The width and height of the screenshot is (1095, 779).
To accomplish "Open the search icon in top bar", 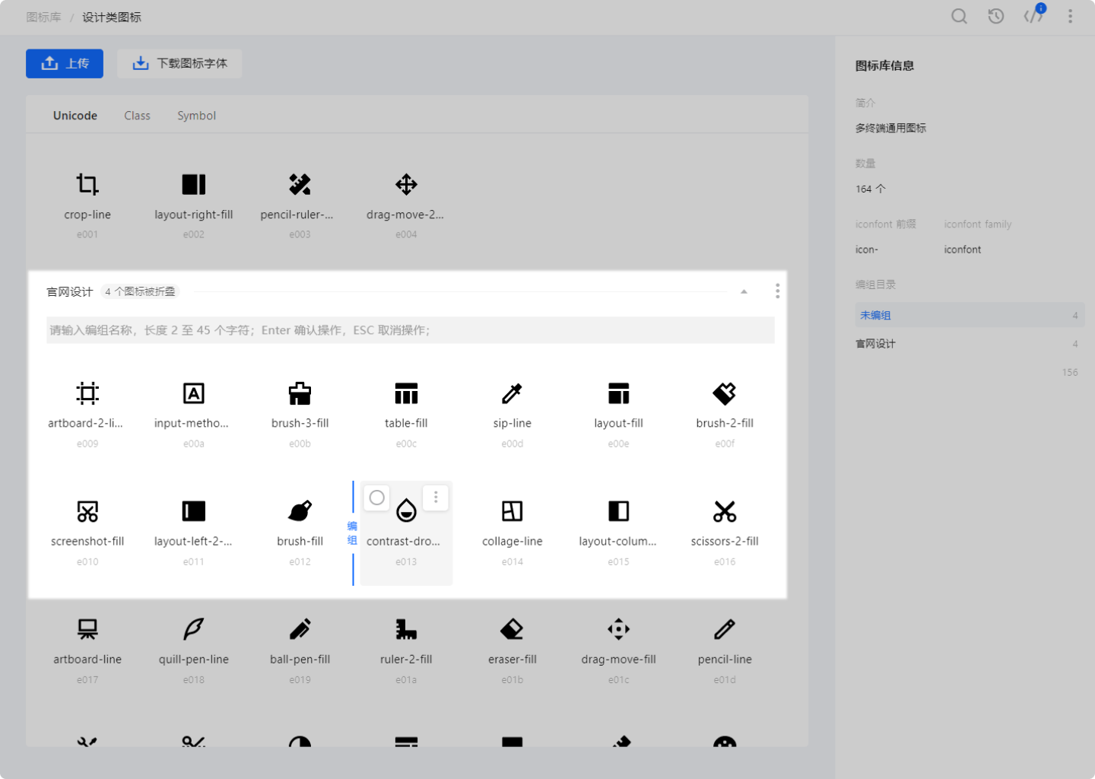I will (959, 16).
